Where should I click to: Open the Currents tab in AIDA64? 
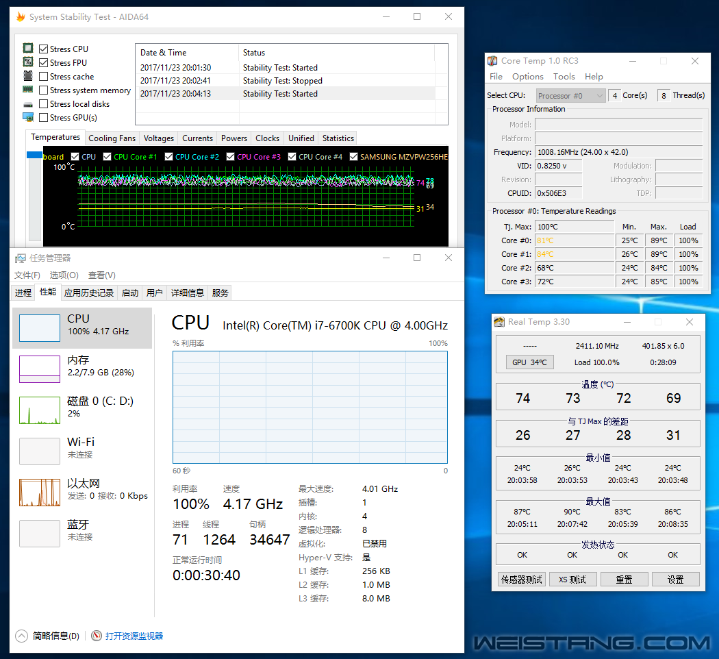tap(198, 138)
